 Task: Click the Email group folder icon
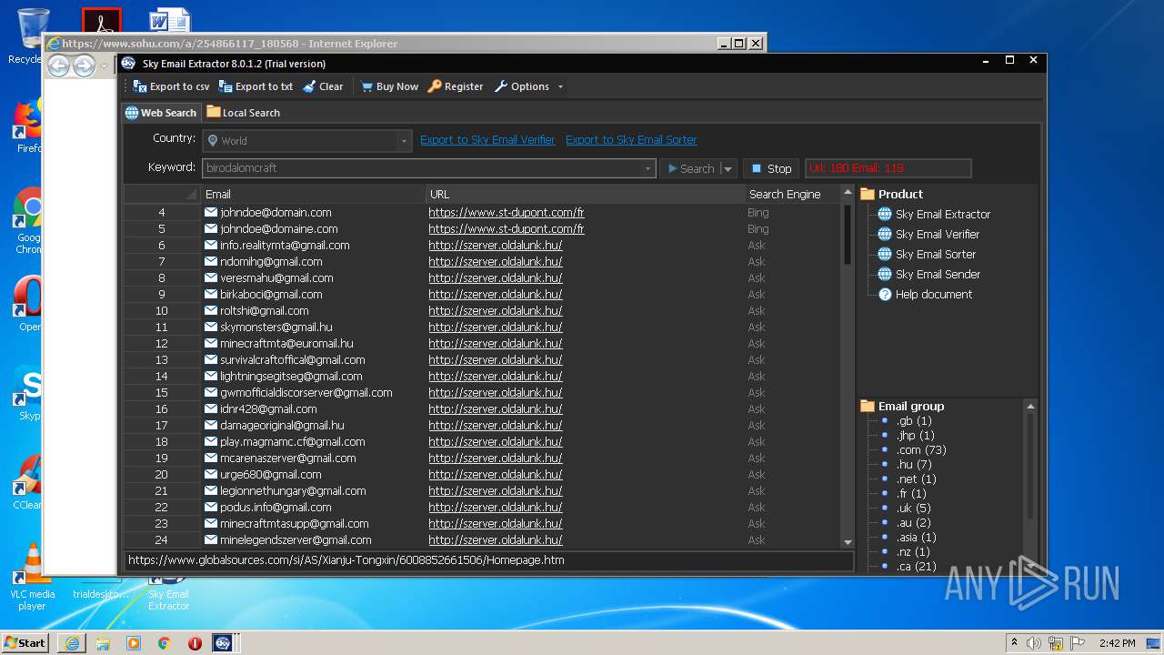(868, 406)
